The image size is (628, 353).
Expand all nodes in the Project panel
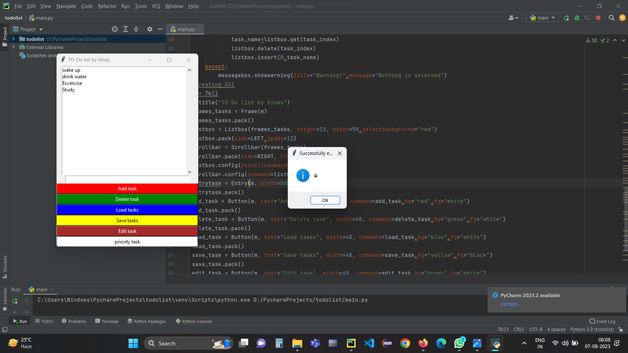126,29
